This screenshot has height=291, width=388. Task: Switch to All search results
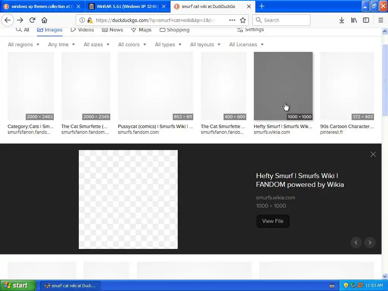[22, 30]
